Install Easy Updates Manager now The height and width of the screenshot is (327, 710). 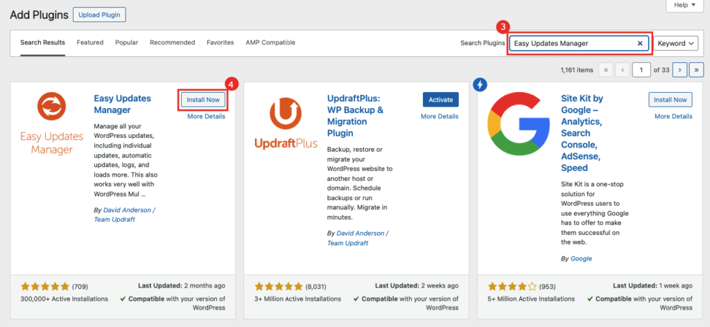(203, 100)
